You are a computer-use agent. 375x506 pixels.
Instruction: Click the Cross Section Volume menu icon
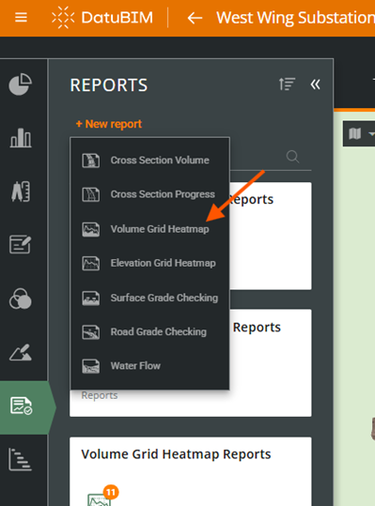click(91, 161)
